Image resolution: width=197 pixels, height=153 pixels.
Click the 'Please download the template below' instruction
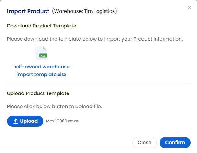pyautogui.click(x=95, y=39)
